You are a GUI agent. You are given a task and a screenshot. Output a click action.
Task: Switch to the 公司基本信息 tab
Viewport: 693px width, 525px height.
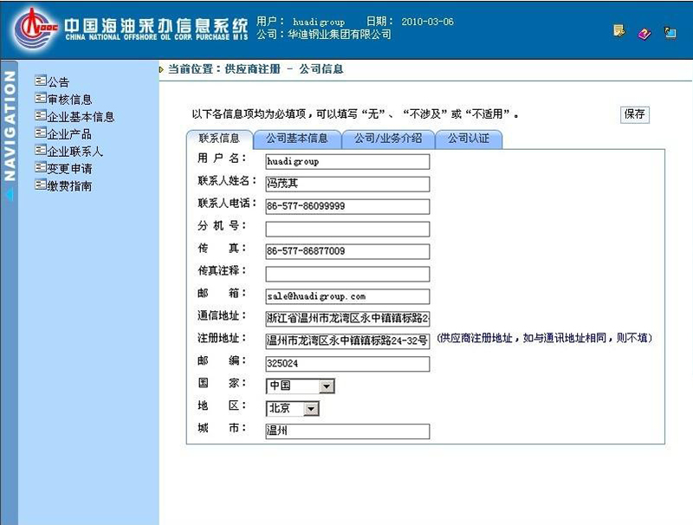tap(298, 137)
